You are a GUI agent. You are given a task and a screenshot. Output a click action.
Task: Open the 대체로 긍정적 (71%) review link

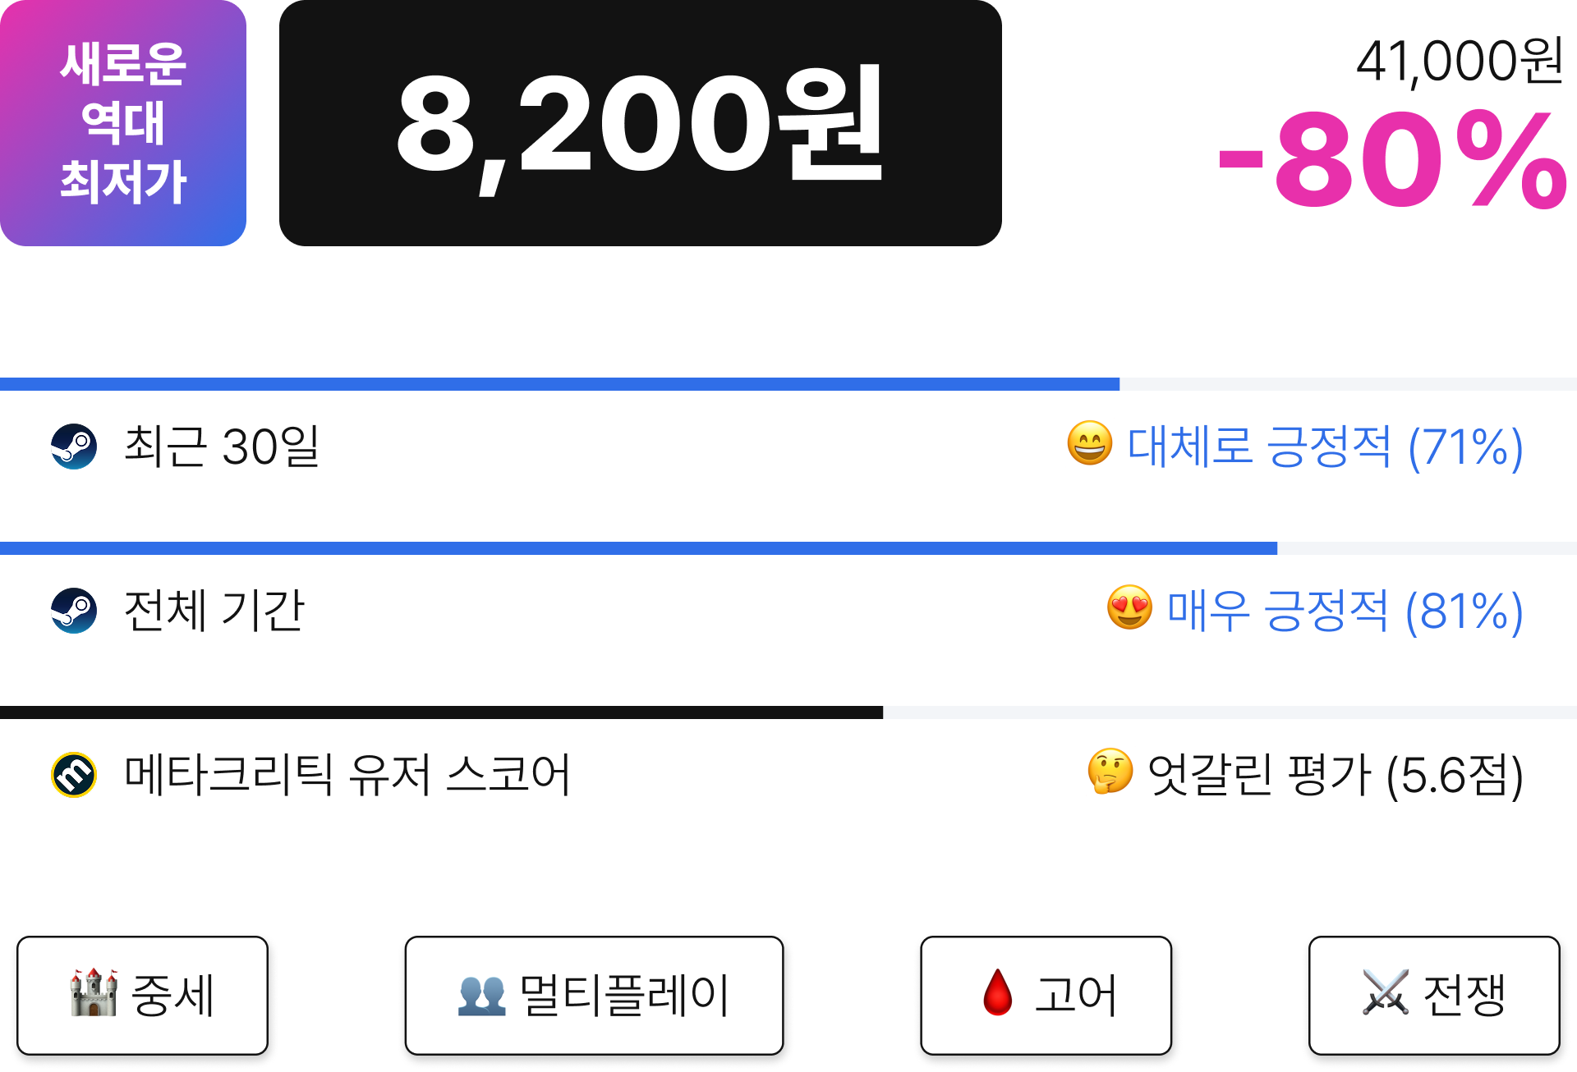click(x=1325, y=447)
